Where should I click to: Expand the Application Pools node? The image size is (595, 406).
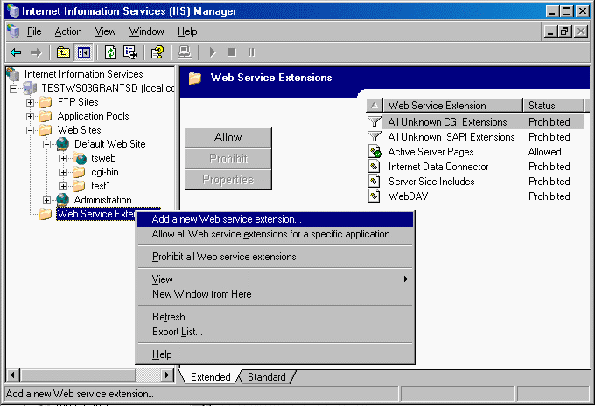pos(31,117)
